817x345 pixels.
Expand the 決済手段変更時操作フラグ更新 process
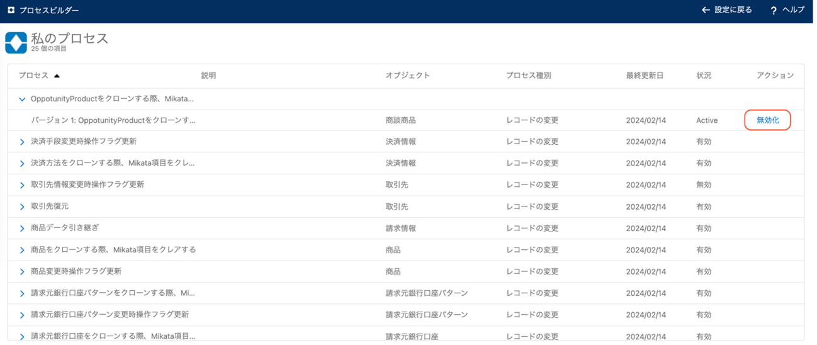22,142
